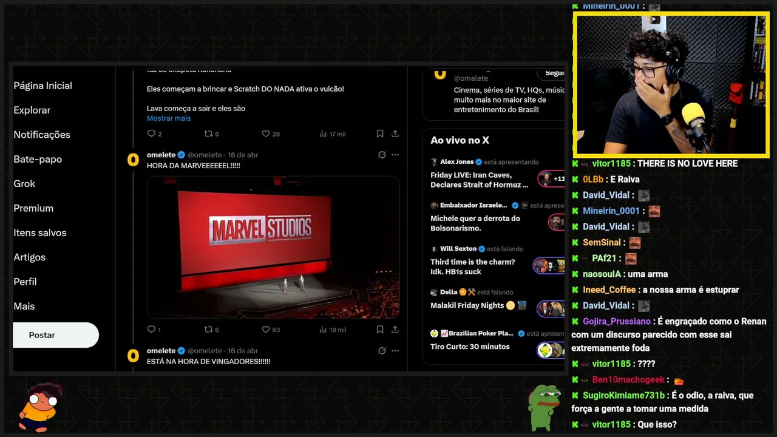Click username SemSinal in chat
The width and height of the screenshot is (777, 437).
(602, 242)
